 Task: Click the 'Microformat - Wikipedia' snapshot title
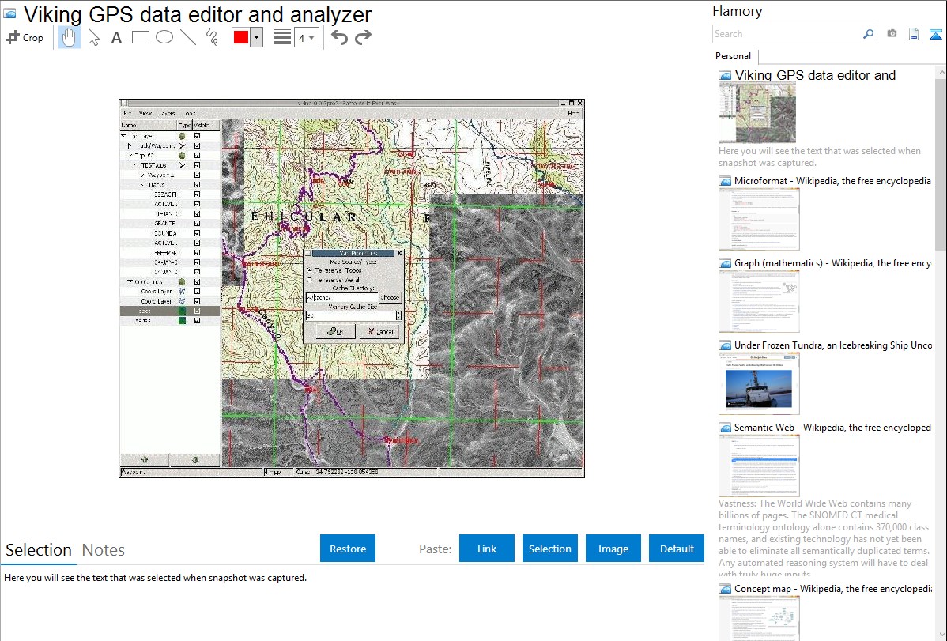point(832,181)
